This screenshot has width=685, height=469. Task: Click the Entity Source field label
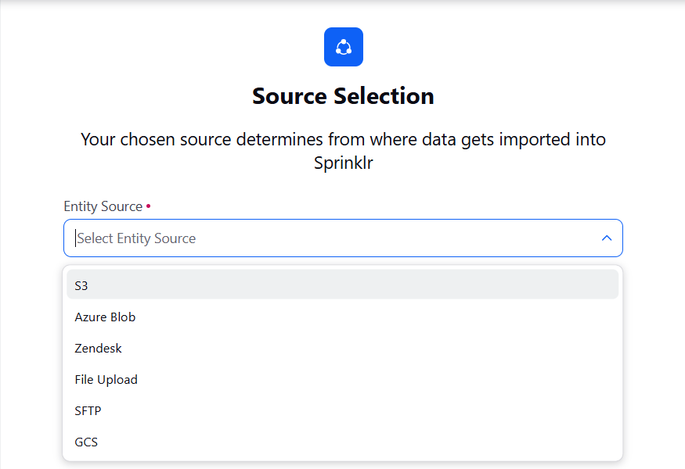(103, 206)
